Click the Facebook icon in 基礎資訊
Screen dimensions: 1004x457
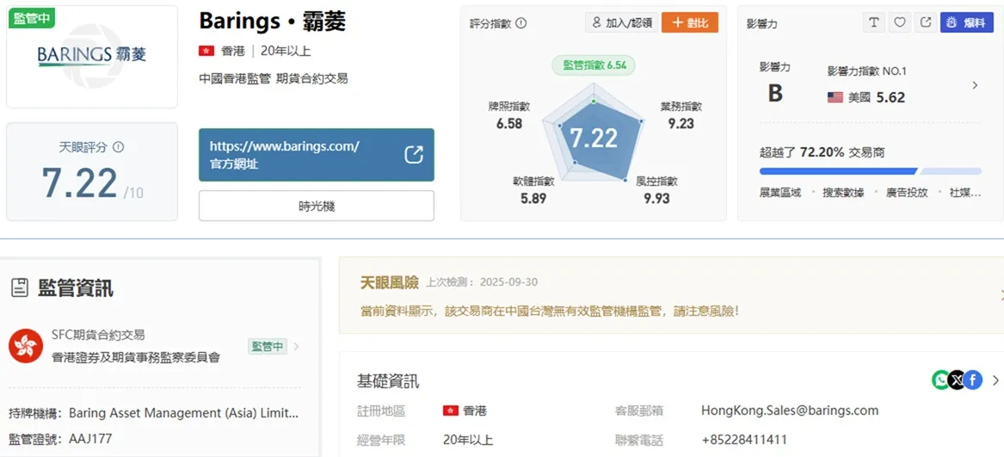[973, 380]
